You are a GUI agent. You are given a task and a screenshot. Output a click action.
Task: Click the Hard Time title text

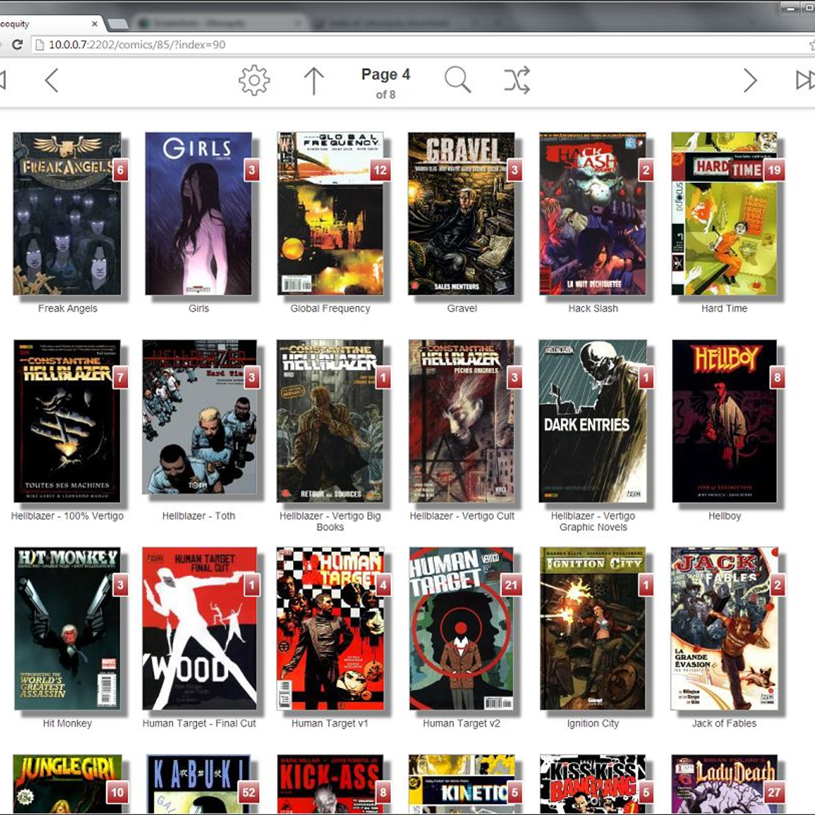point(724,309)
